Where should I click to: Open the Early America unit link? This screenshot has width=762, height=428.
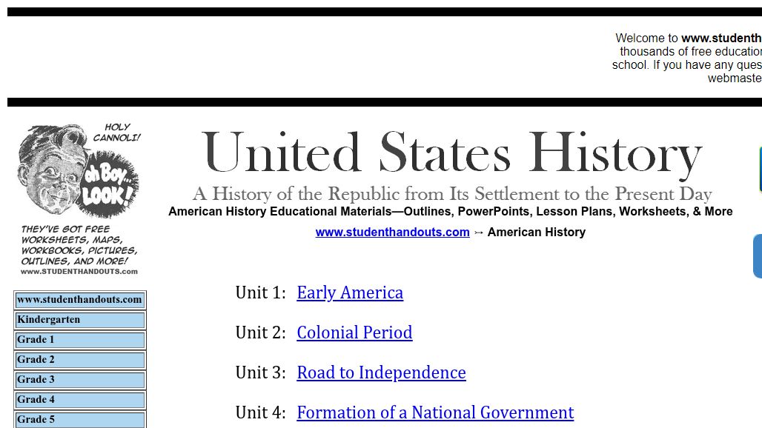coord(349,292)
